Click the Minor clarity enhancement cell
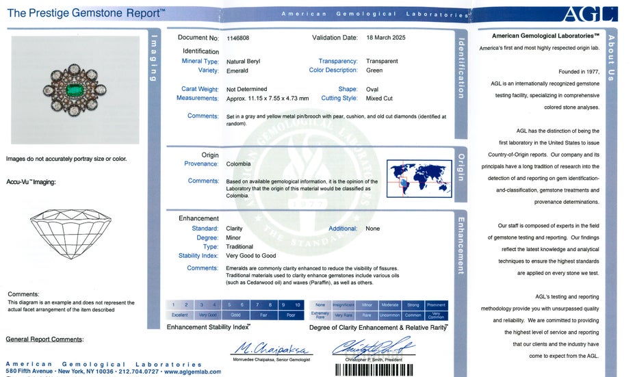The image size is (635, 377). (367, 305)
